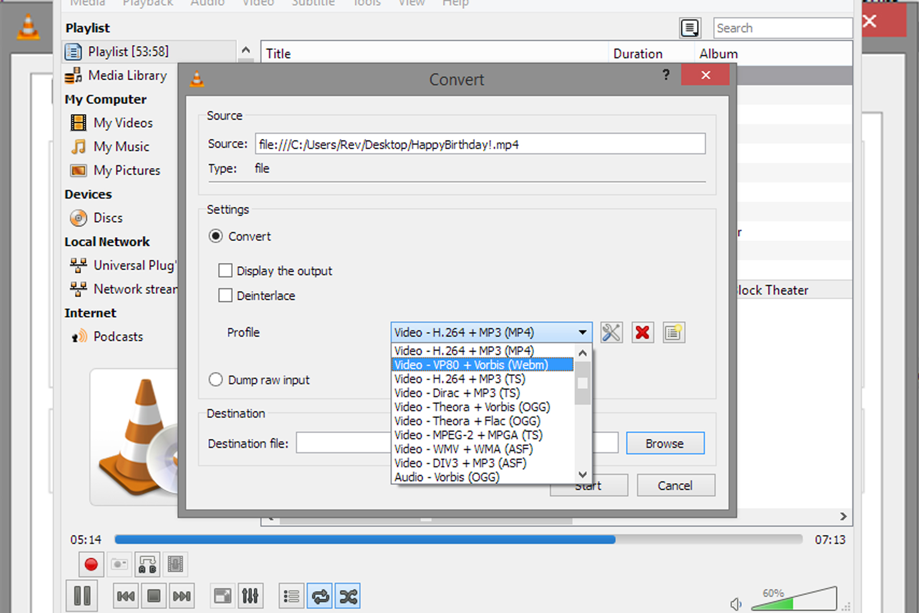Pause playback with the pause button
The width and height of the screenshot is (919, 613).
point(82,596)
